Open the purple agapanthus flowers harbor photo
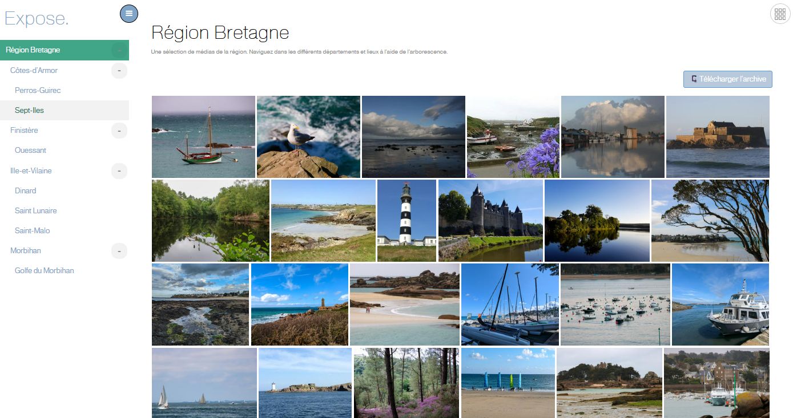The width and height of the screenshot is (793, 418). click(513, 137)
